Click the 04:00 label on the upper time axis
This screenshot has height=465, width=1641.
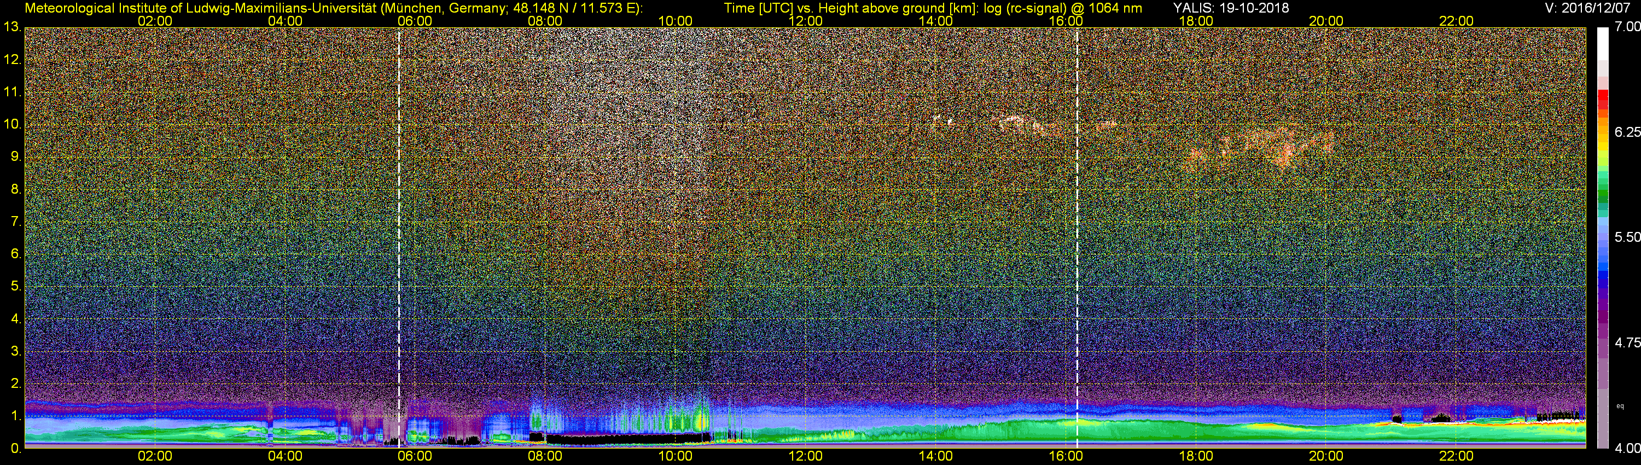pyautogui.click(x=285, y=20)
